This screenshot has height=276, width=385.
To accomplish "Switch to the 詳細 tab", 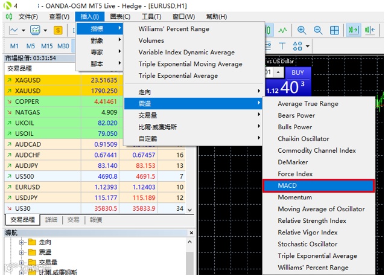I will click(x=51, y=220).
